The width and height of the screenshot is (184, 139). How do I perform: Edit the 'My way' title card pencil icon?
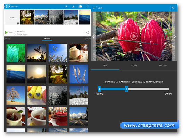18,23
